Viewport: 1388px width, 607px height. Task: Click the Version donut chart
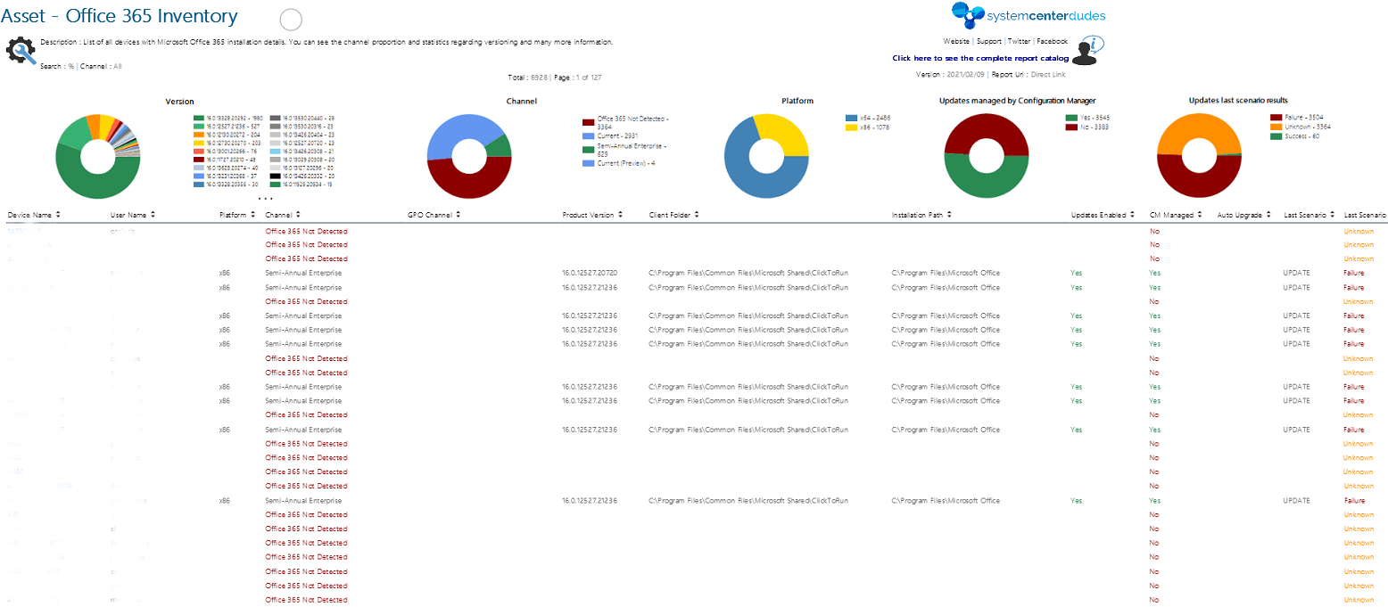coord(98,157)
